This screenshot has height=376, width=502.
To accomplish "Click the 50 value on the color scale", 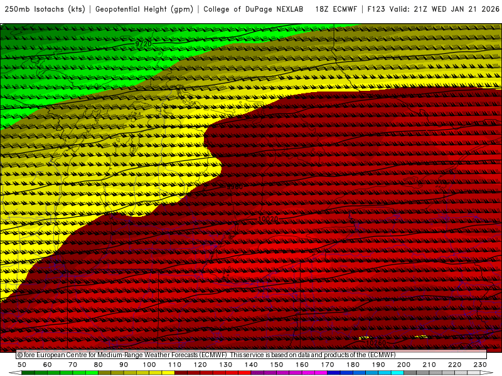I will [x=22, y=365].
